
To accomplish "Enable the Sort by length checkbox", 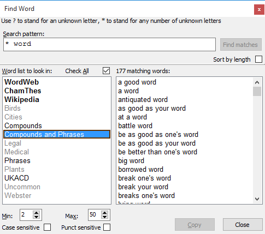I will coord(258,59).
